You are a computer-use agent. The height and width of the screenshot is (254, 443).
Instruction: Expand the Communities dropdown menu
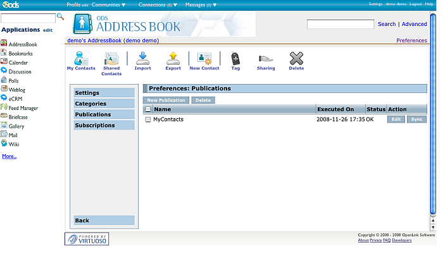tap(109, 4)
